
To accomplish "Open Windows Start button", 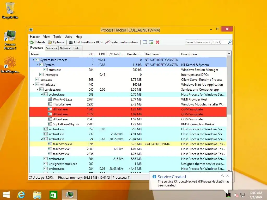I will pyautogui.click(x=6, y=195).
